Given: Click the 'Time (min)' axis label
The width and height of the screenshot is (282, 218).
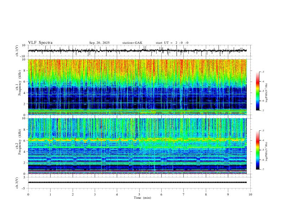Looking at the screenshot, I should pyautogui.click(x=142, y=198).
